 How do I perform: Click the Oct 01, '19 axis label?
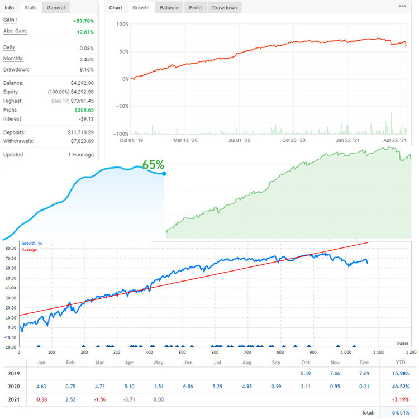[131, 140]
